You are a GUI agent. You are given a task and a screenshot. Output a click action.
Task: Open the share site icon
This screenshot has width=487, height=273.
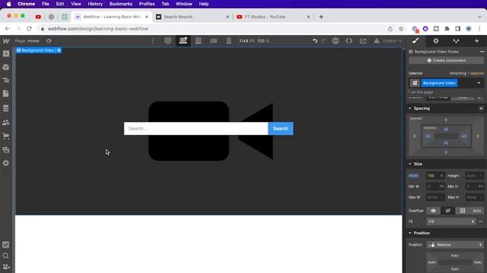point(363,41)
